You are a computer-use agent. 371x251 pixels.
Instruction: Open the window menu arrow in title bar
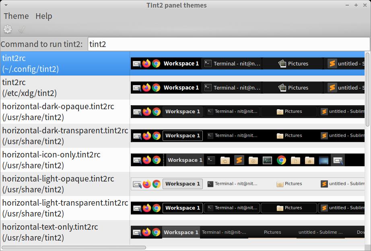pos(6,5)
